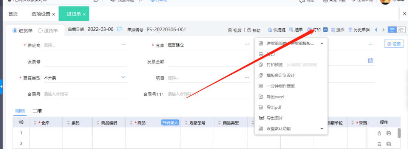Image resolution: width=408 pixels, height=149 pixels.
Task: Expand the 票据类型 dropdown
Action: click(x=123, y=77)
